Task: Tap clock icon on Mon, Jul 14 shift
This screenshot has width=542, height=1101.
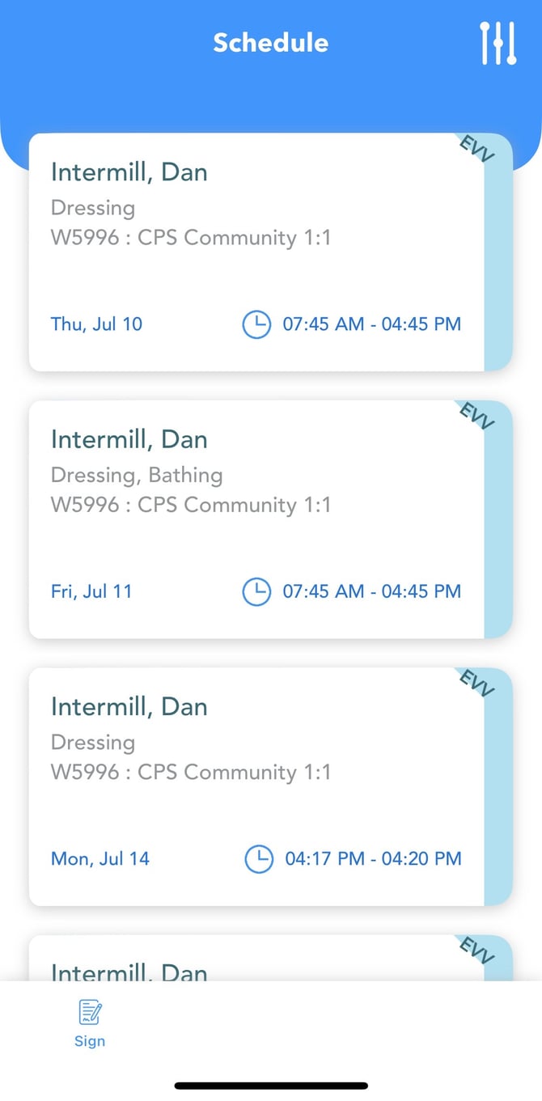Action: click(x=258, y=858)
